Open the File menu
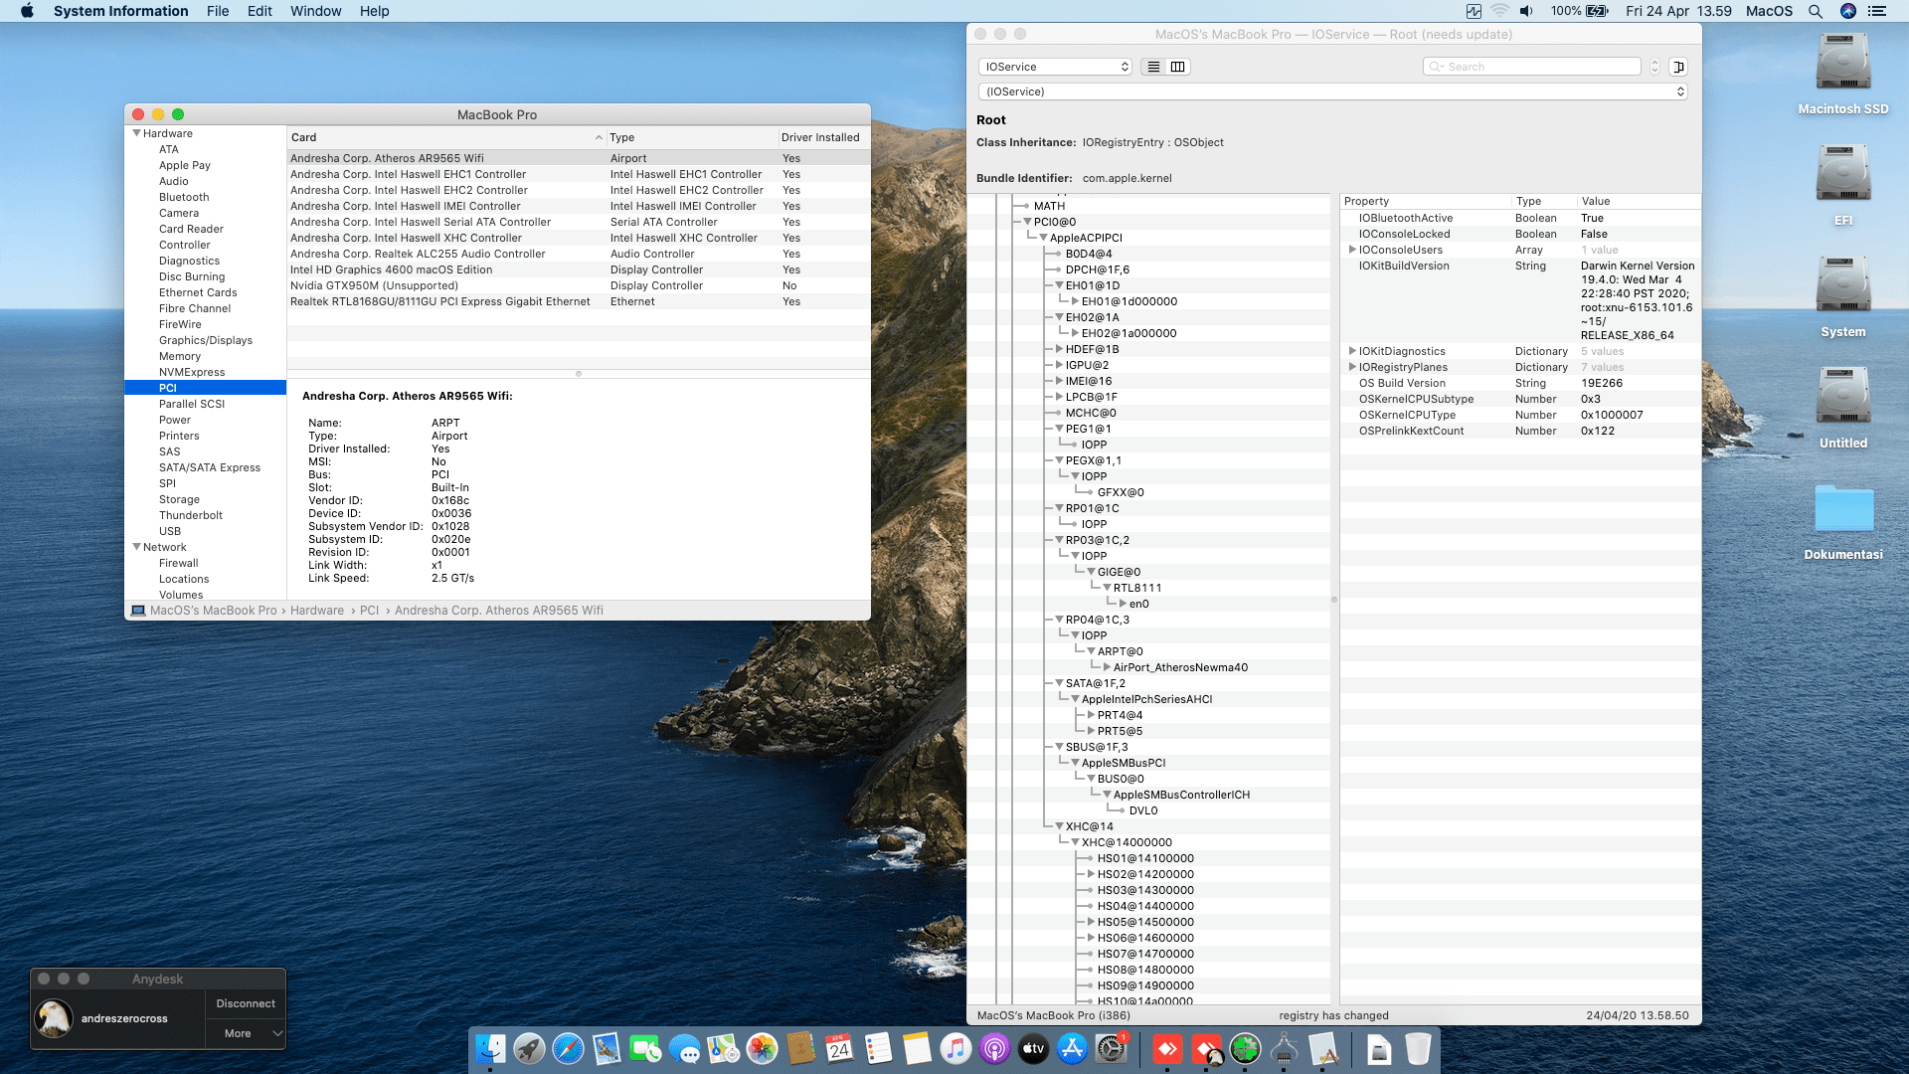This screenshot has width=1909, height=1074. coord(218,11)
